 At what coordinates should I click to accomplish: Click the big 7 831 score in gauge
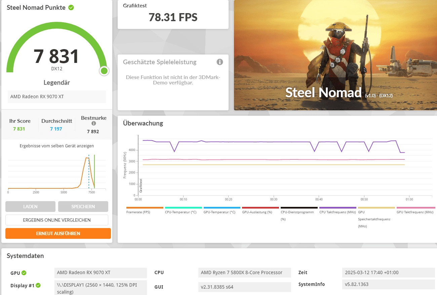point(56,56)
